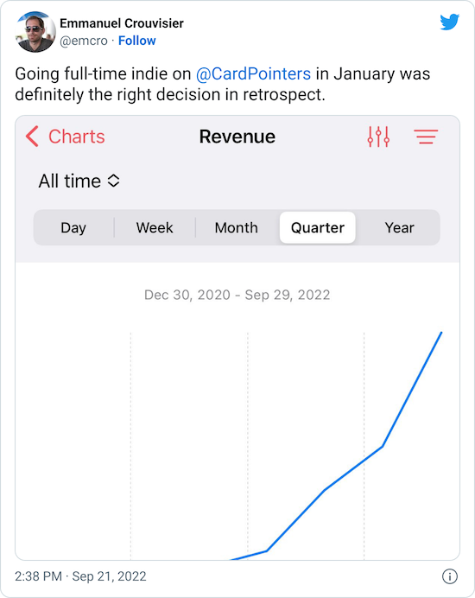Viewport: 475px width, 598px height.
Task: Switch to the Year view
Action: coord(399,227)
